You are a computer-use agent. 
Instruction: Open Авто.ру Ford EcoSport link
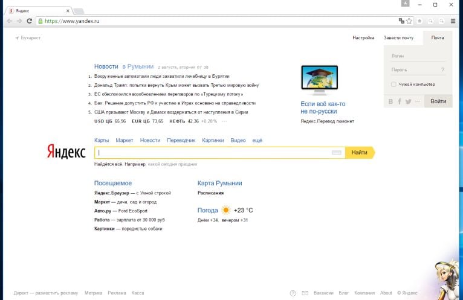(121, 211)
